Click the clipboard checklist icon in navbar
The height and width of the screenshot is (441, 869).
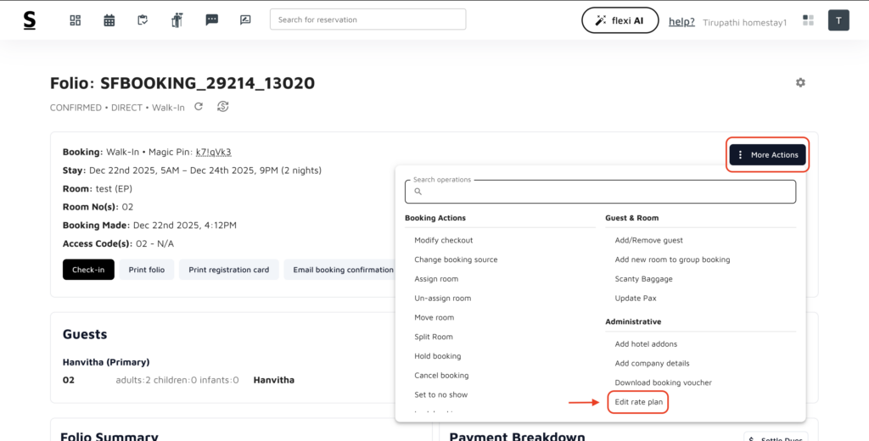click(x=143, y=20)
